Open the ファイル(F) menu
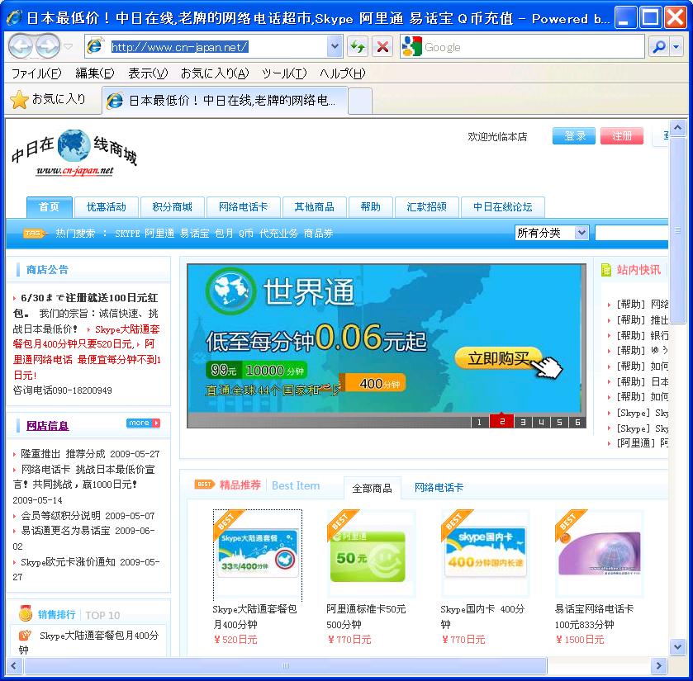 pos(36,73)
